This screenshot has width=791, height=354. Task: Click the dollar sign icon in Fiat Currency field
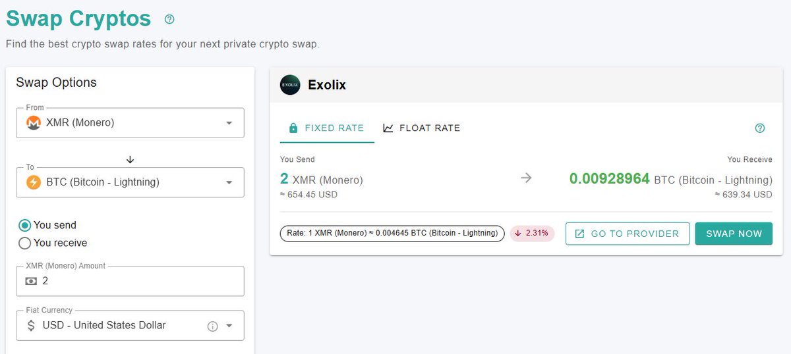coord(31,325)
